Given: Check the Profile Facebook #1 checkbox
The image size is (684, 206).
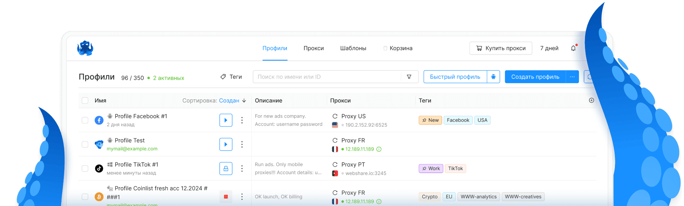Looking at the screenshot, I should [x=85, y=120].
